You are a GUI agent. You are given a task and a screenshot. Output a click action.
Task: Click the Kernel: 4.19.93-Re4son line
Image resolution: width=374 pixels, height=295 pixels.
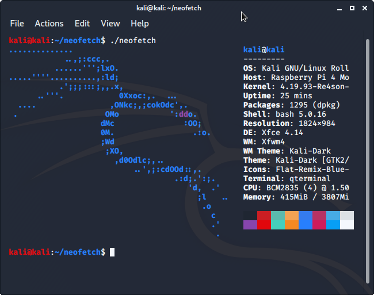click(296, 86)
